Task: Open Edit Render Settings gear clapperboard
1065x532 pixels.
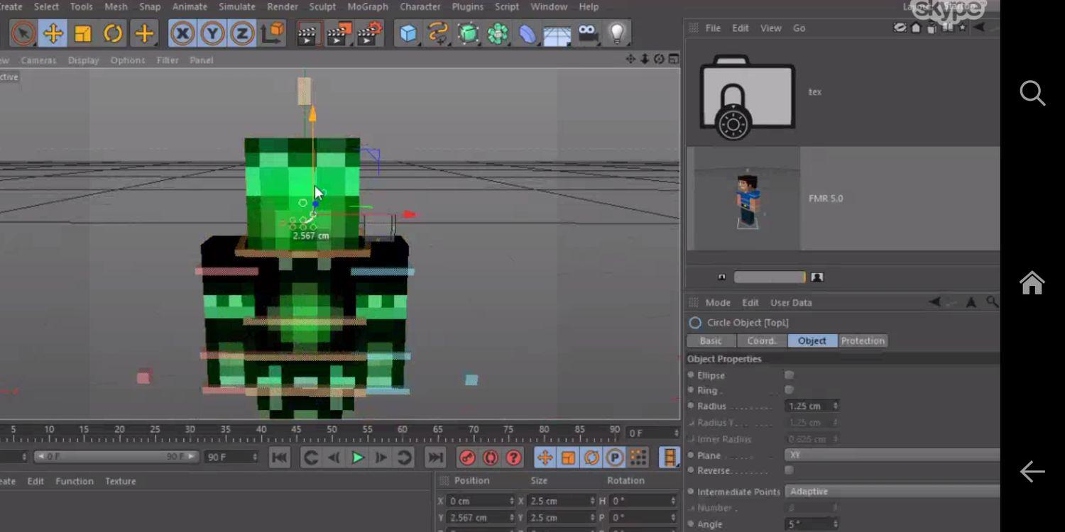Action: pyautogui.click(x=369, y=33)
